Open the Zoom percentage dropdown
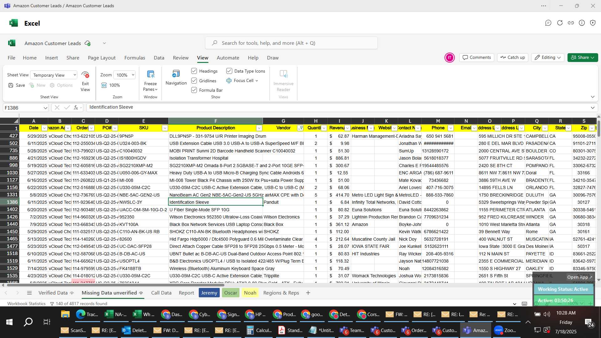Image resolution: width=601 pixels, height=338 pixels. tap(125, 75)
